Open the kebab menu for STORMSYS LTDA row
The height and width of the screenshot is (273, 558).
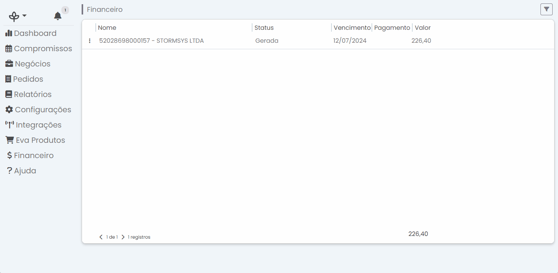pyautogui.click(x=90, y=40)
